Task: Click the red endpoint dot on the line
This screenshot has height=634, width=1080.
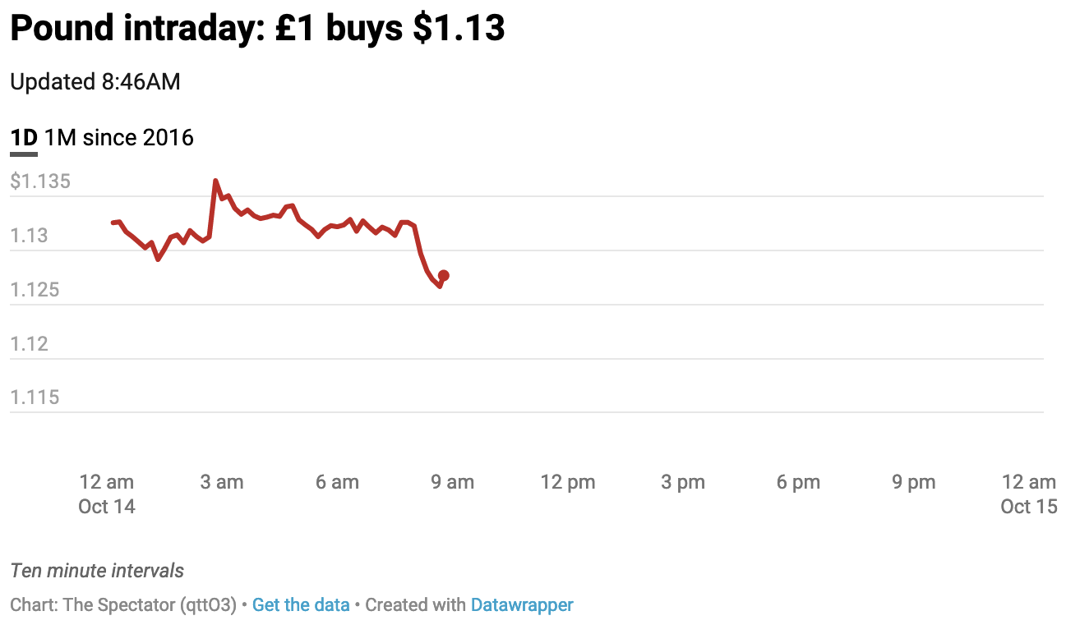Action: tap(444, 276)
